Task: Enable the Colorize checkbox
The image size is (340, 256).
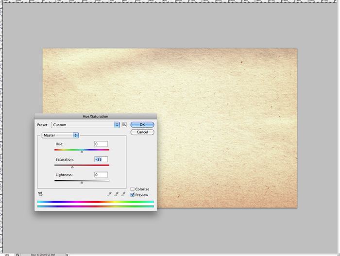Action: (x=133, y=189)
